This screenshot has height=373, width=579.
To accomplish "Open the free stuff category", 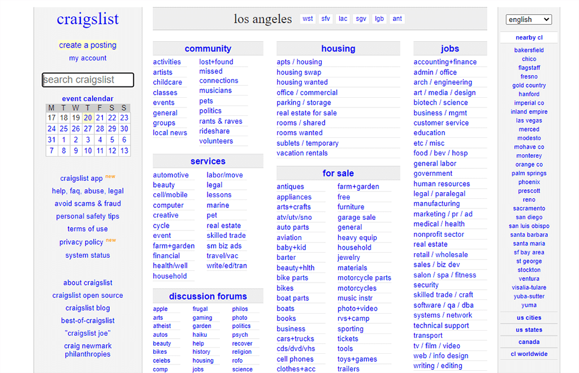I will pos(343,197).
